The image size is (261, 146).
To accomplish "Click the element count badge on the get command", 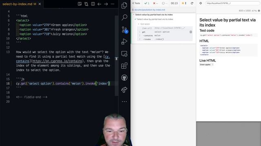I will 191,32.
